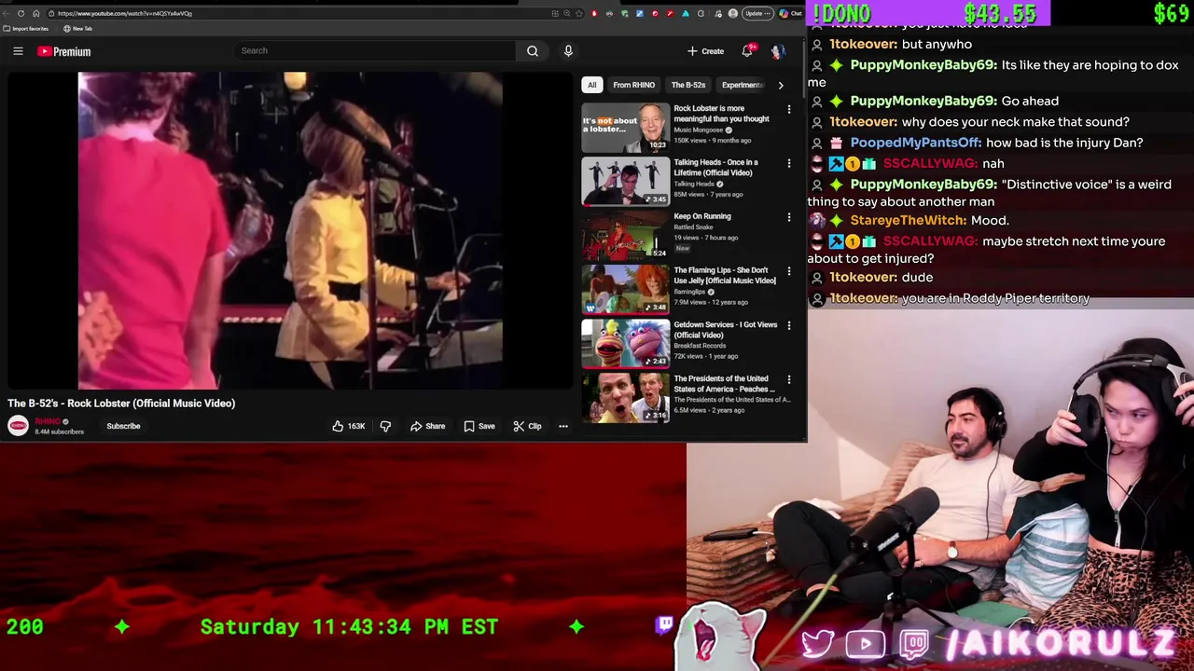The width and height of the screenshot is (1194, 671).
Task: Reload the page in the browser
Action: click(21, 13)
